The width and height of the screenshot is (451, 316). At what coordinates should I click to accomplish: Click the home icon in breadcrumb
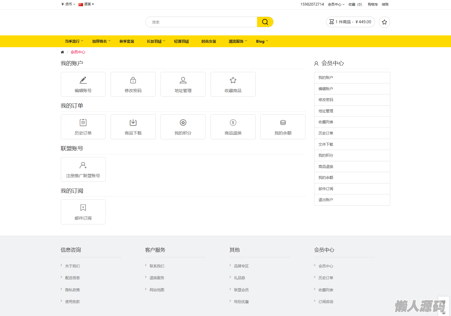[62, 52]
